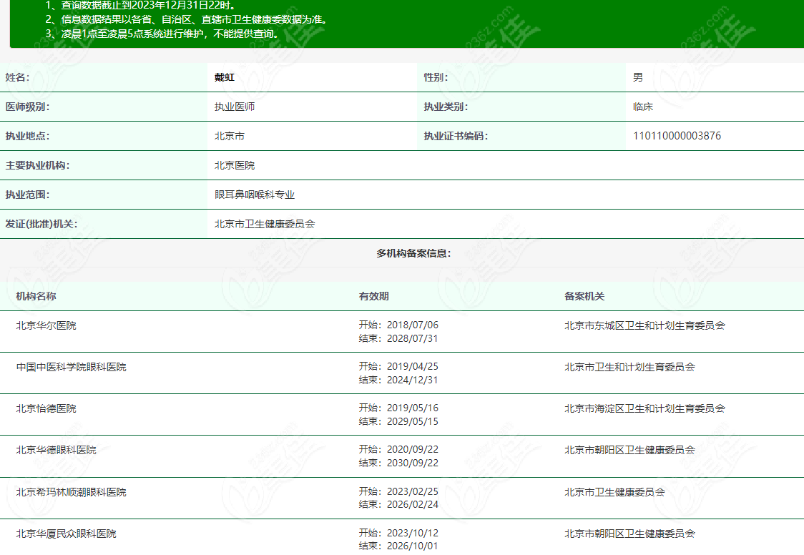Viewport: 804px width, 555px height.
Task: Select the 北京怡德医院 institution entry
Action: [46, 408]
